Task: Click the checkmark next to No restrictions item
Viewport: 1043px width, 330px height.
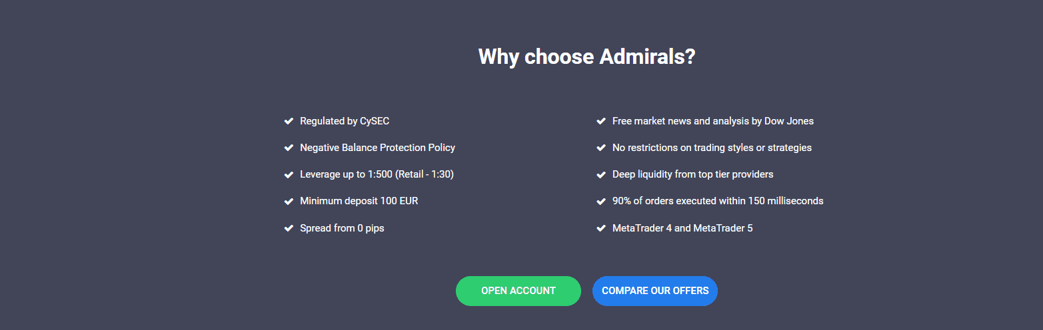Action: coord(600,148)
